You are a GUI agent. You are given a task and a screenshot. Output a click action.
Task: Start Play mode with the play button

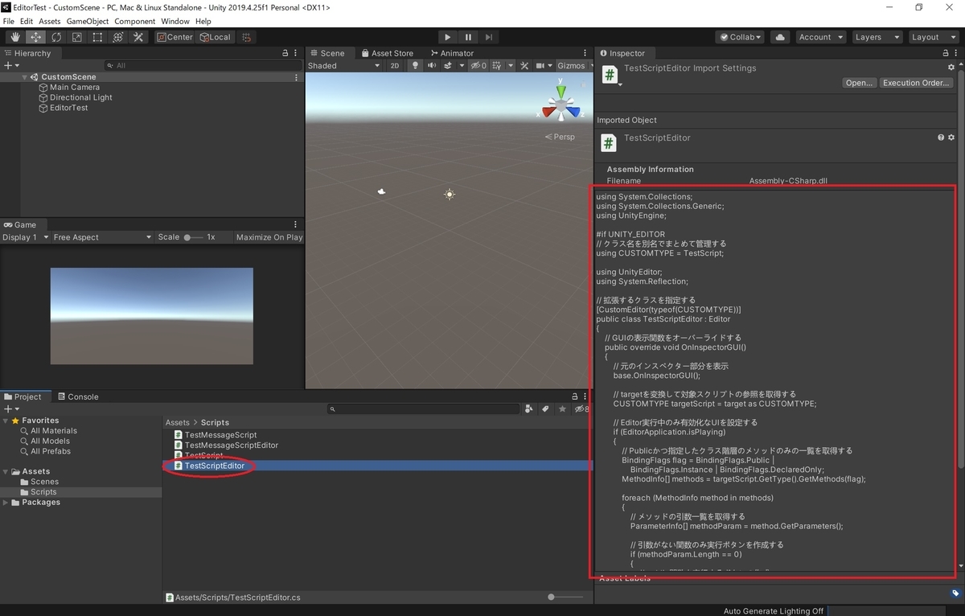(448, 37)
